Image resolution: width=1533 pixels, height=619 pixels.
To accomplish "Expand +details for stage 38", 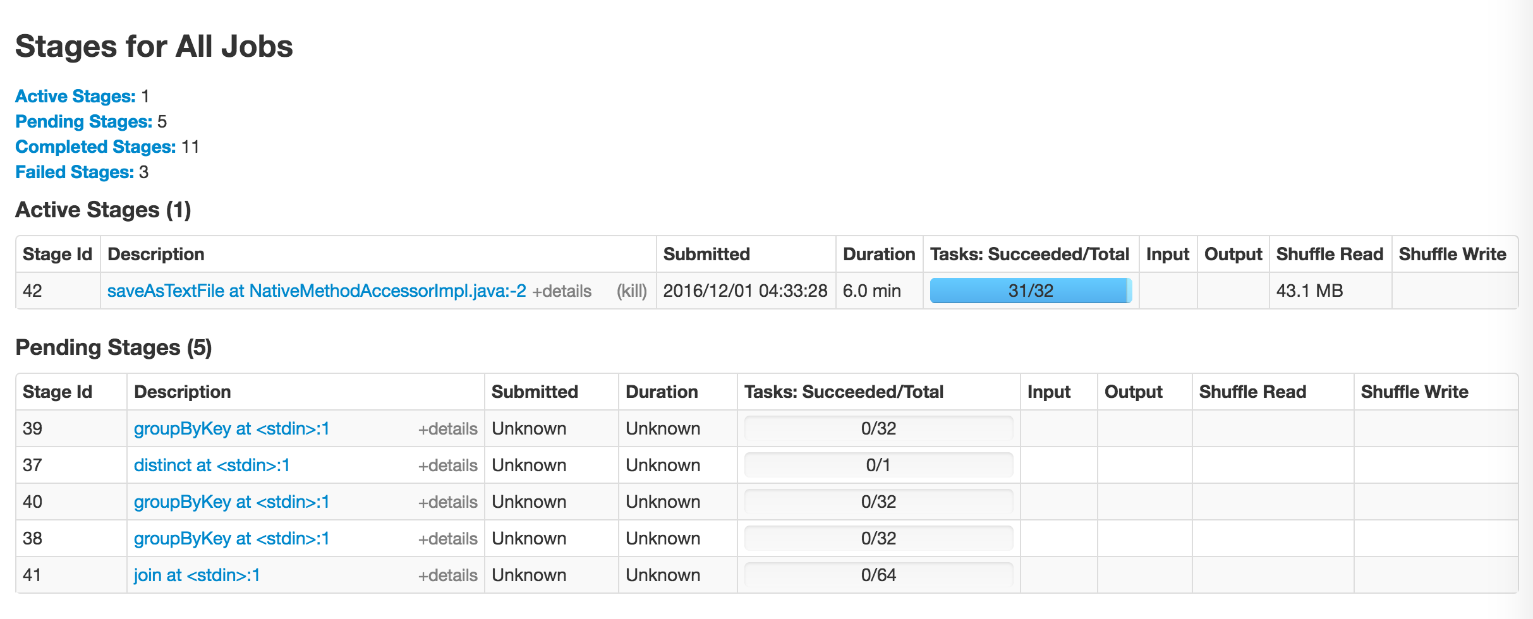I will pyautogui.click(x=447, y=539).
